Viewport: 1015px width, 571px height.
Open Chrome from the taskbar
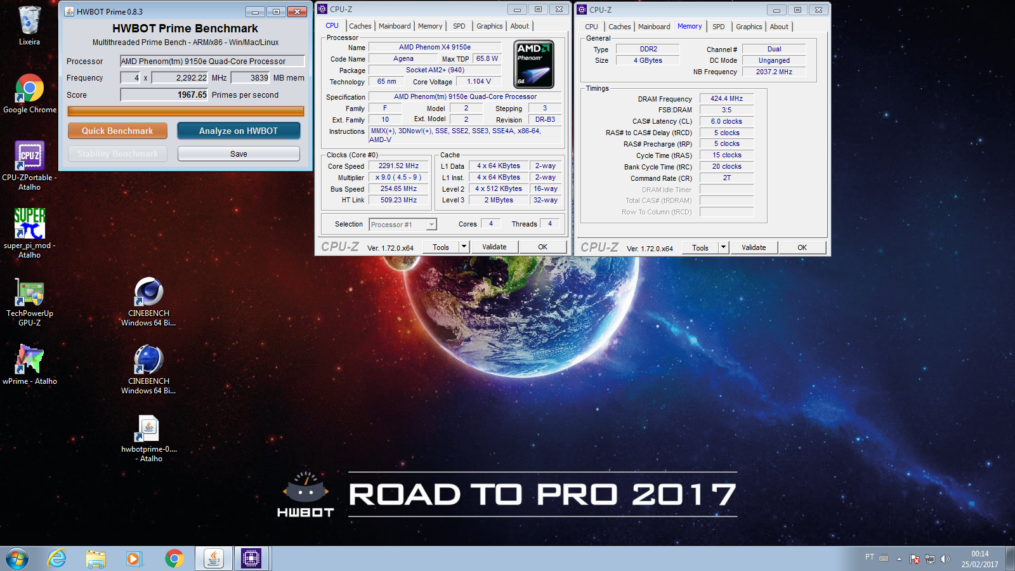click(x=174, y=559)
